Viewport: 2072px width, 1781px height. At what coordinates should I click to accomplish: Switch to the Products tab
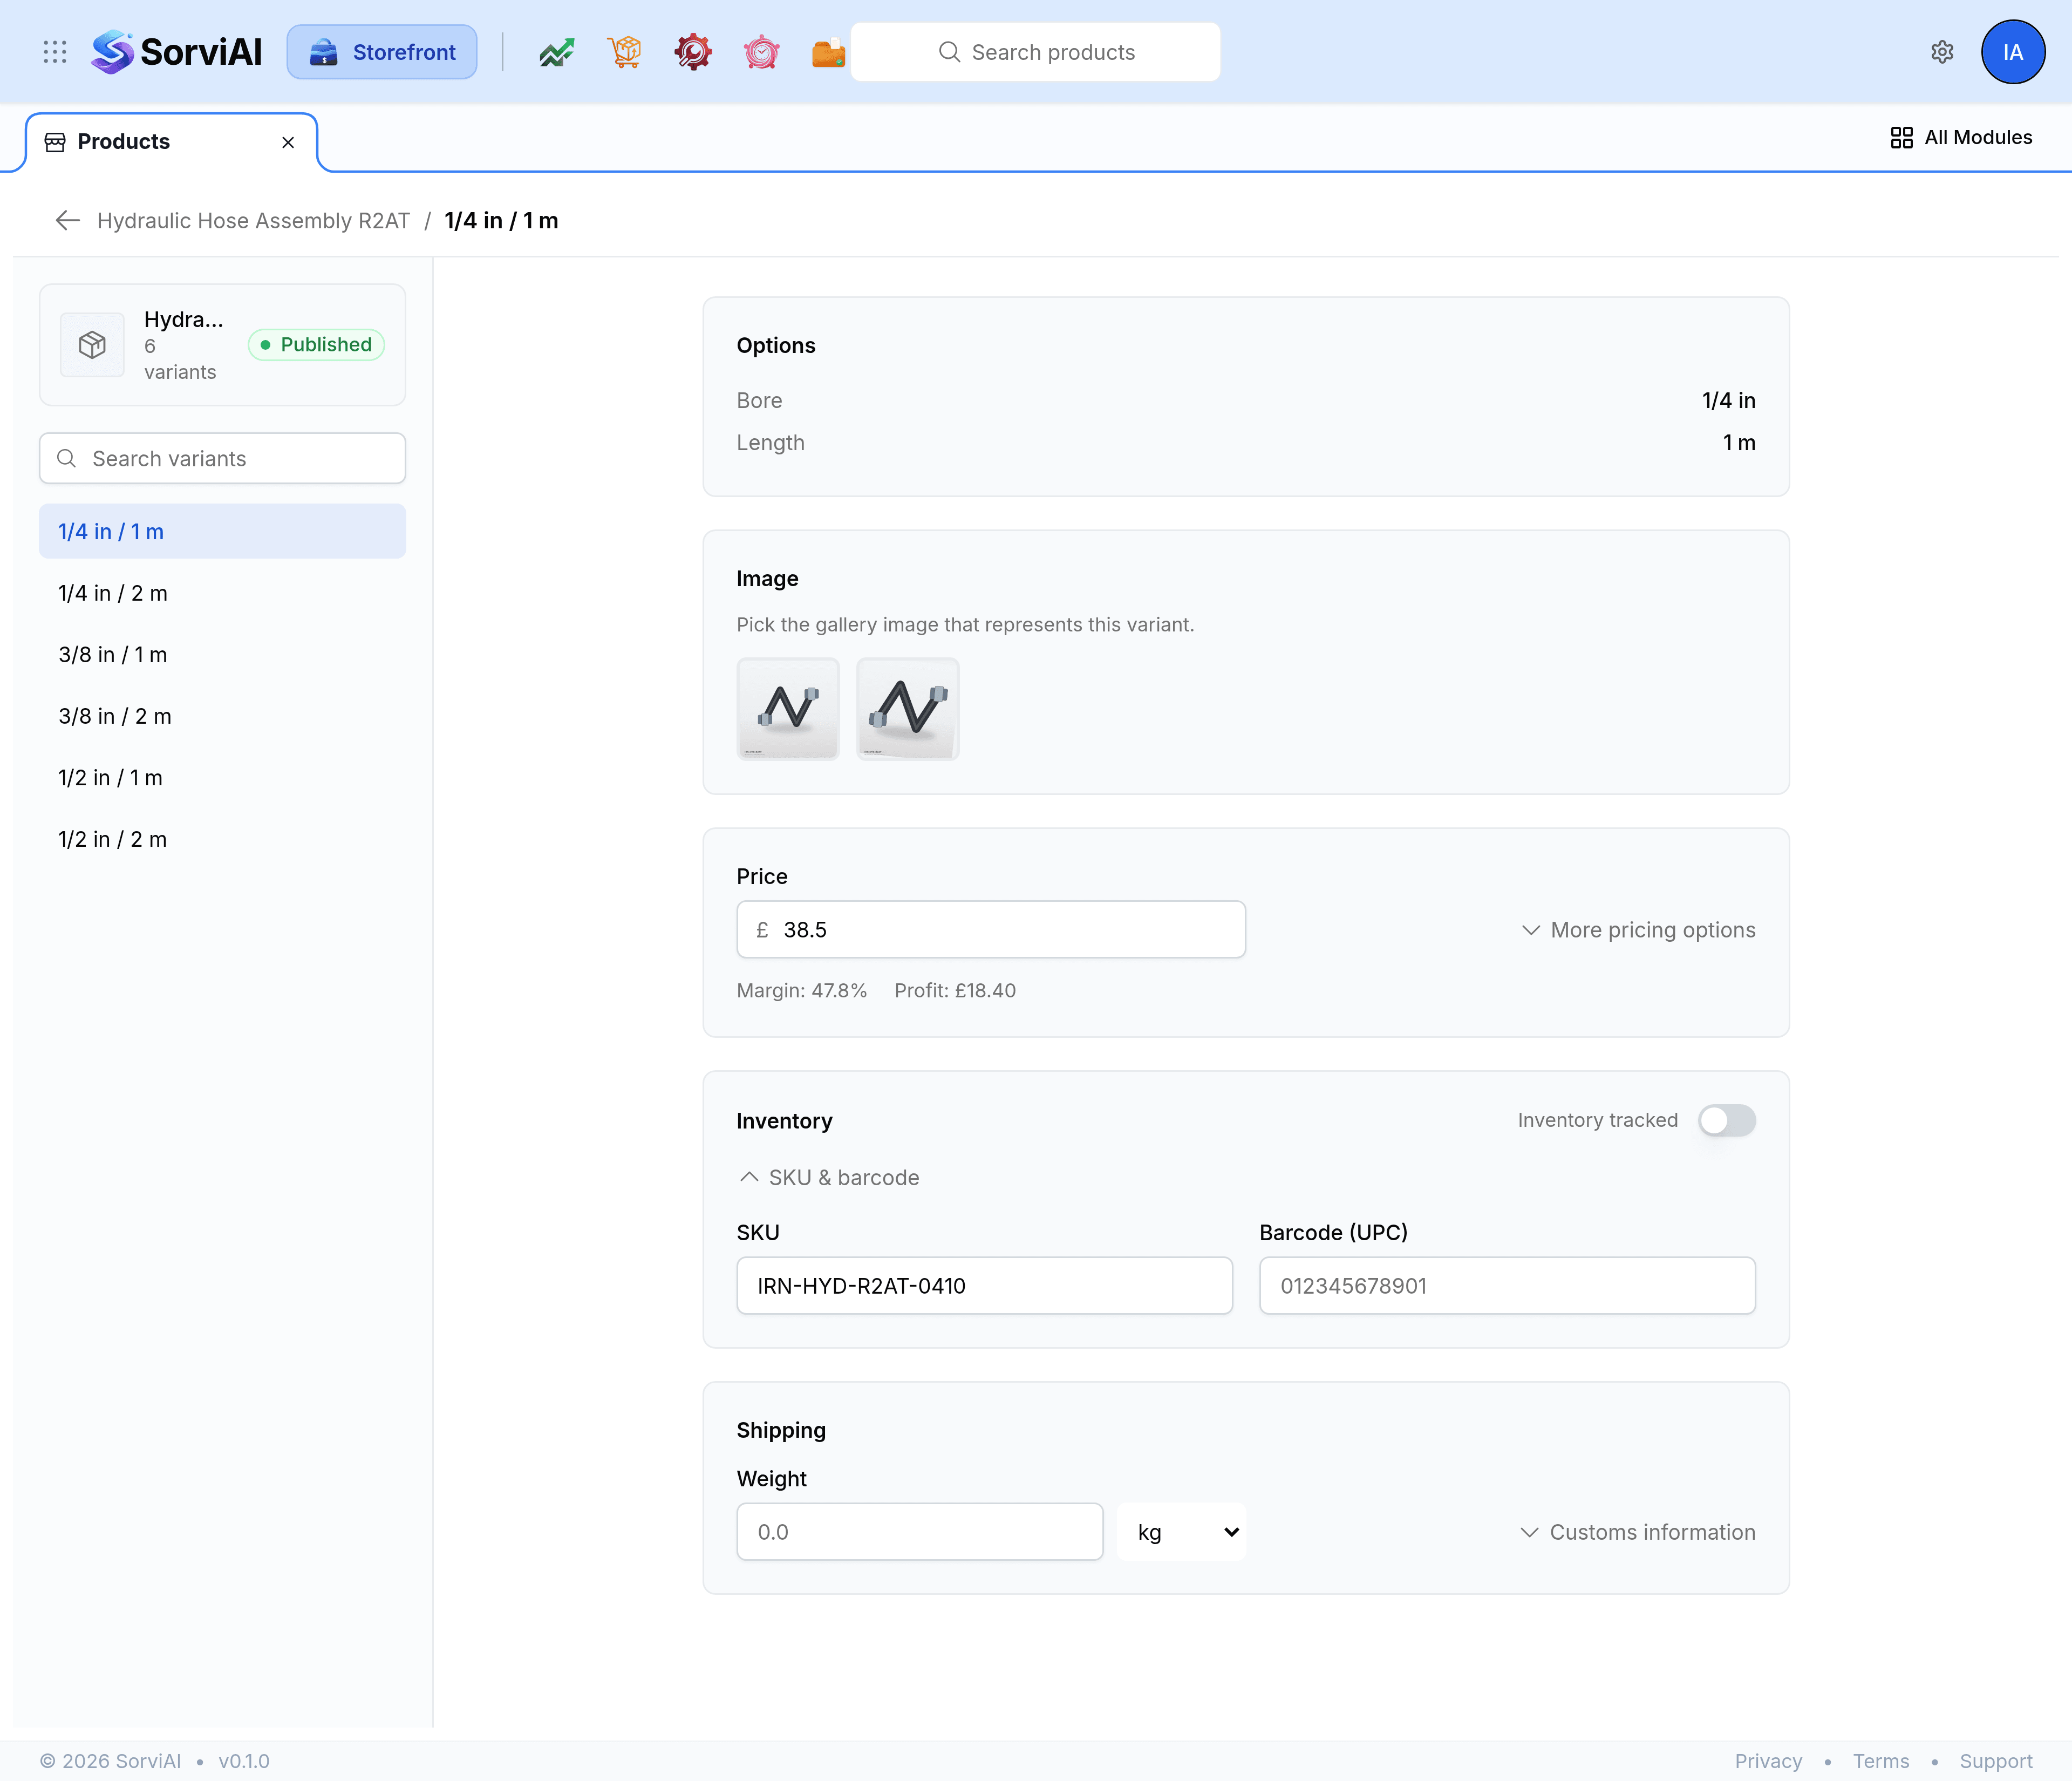171,142
